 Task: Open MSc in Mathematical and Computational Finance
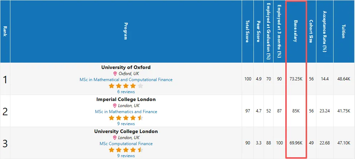pyautogui.click(x=126, y=80)
